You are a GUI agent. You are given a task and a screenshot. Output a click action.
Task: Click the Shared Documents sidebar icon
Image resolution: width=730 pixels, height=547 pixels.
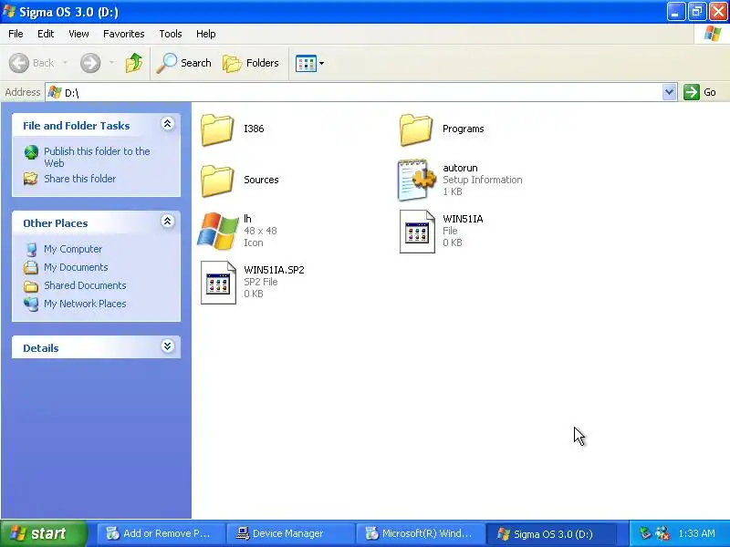tap(31, 286)
